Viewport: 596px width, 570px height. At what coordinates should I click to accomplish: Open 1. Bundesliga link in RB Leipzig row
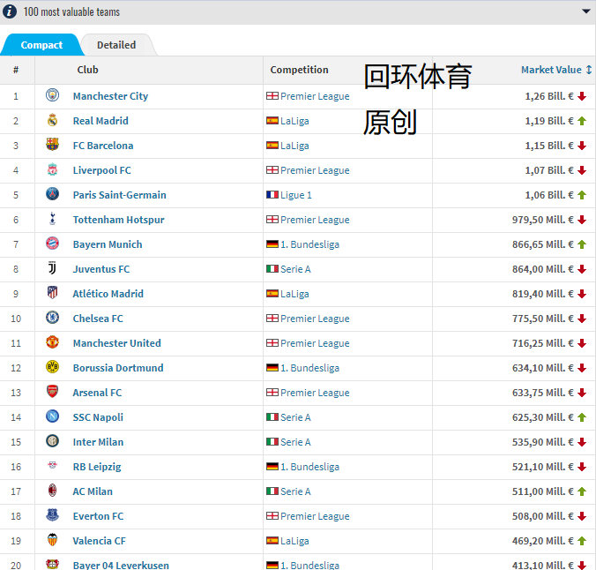pos(309,467)
